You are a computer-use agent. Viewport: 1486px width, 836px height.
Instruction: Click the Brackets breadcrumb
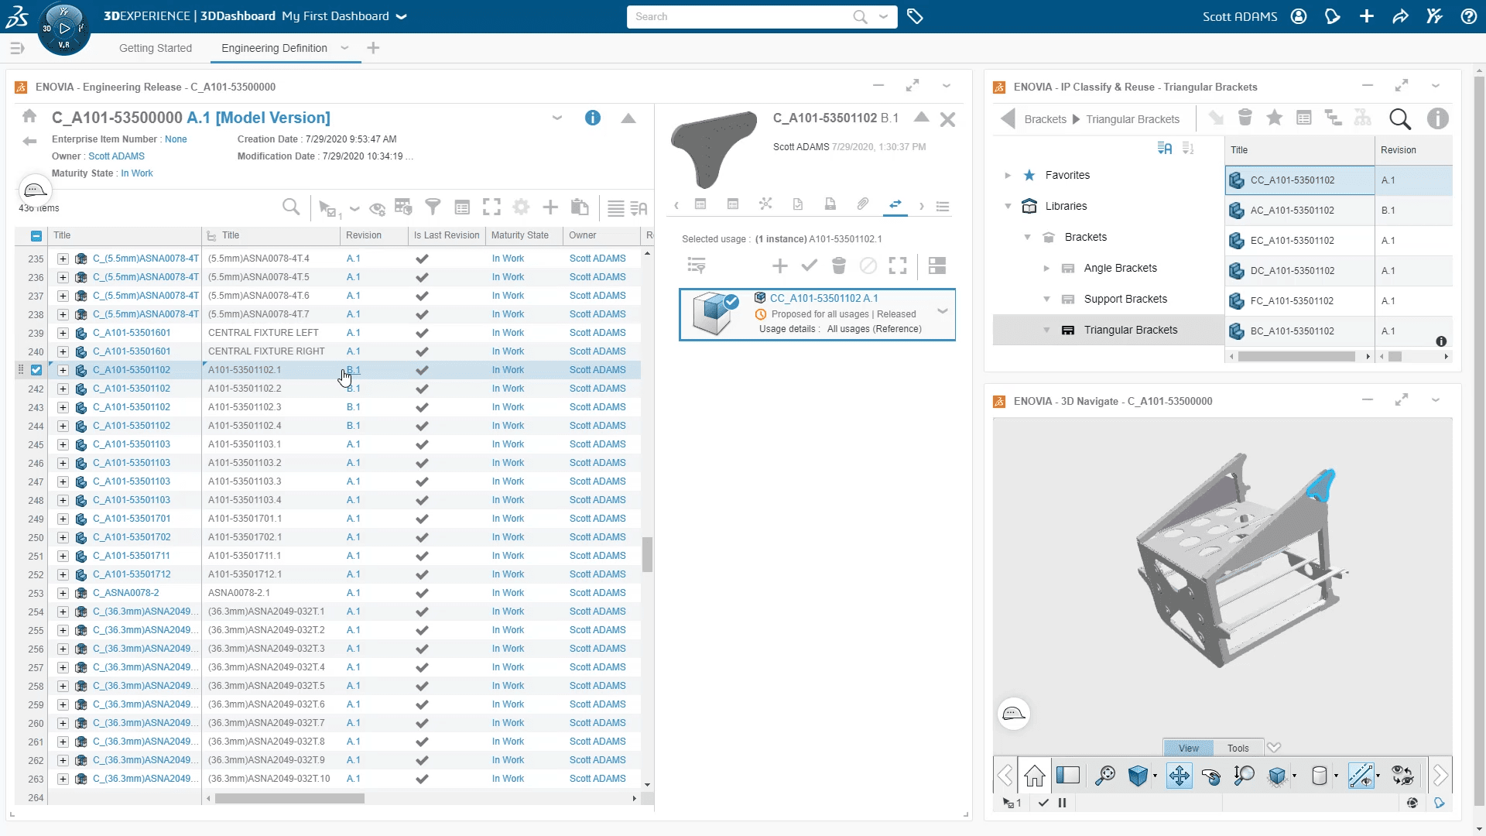click(x=1045, y=119)
